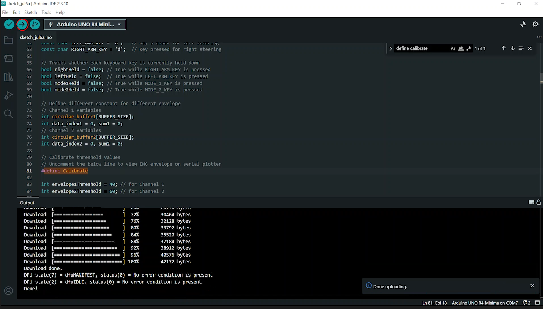This screenshot has width=543, height=309.
Task: Go to previous find match
Action: click(x=503, y=48)
